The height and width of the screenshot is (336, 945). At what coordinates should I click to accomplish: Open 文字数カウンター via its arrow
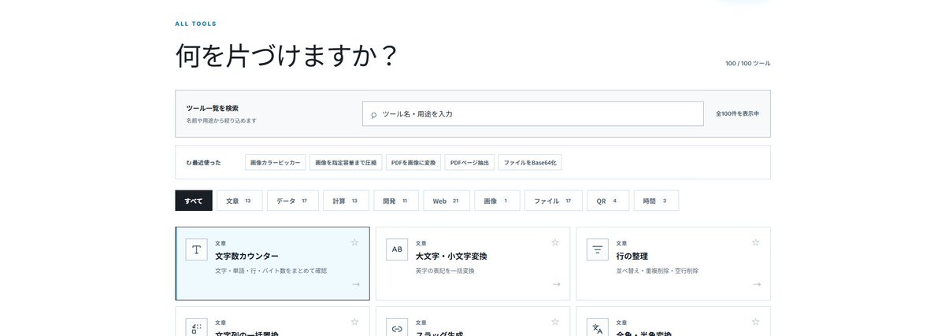point(356,284)
